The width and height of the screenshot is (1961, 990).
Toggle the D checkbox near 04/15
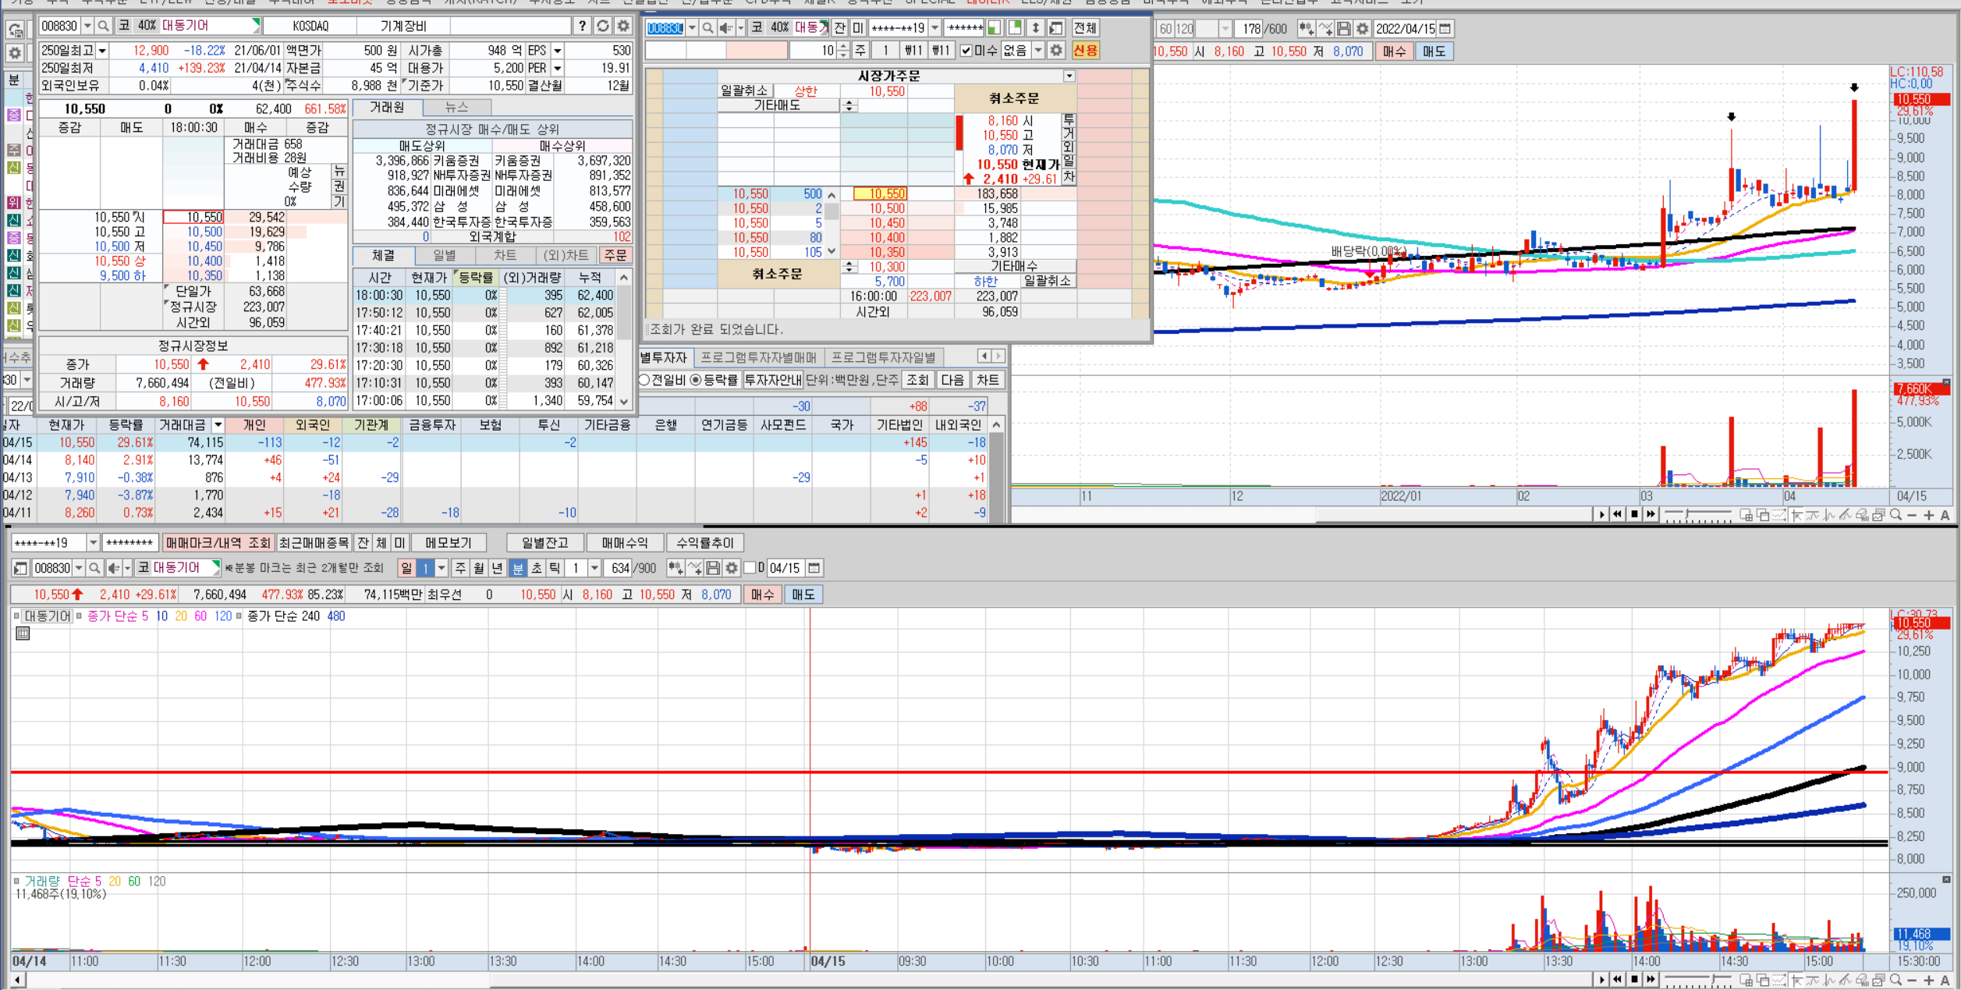tap(750, 568)
